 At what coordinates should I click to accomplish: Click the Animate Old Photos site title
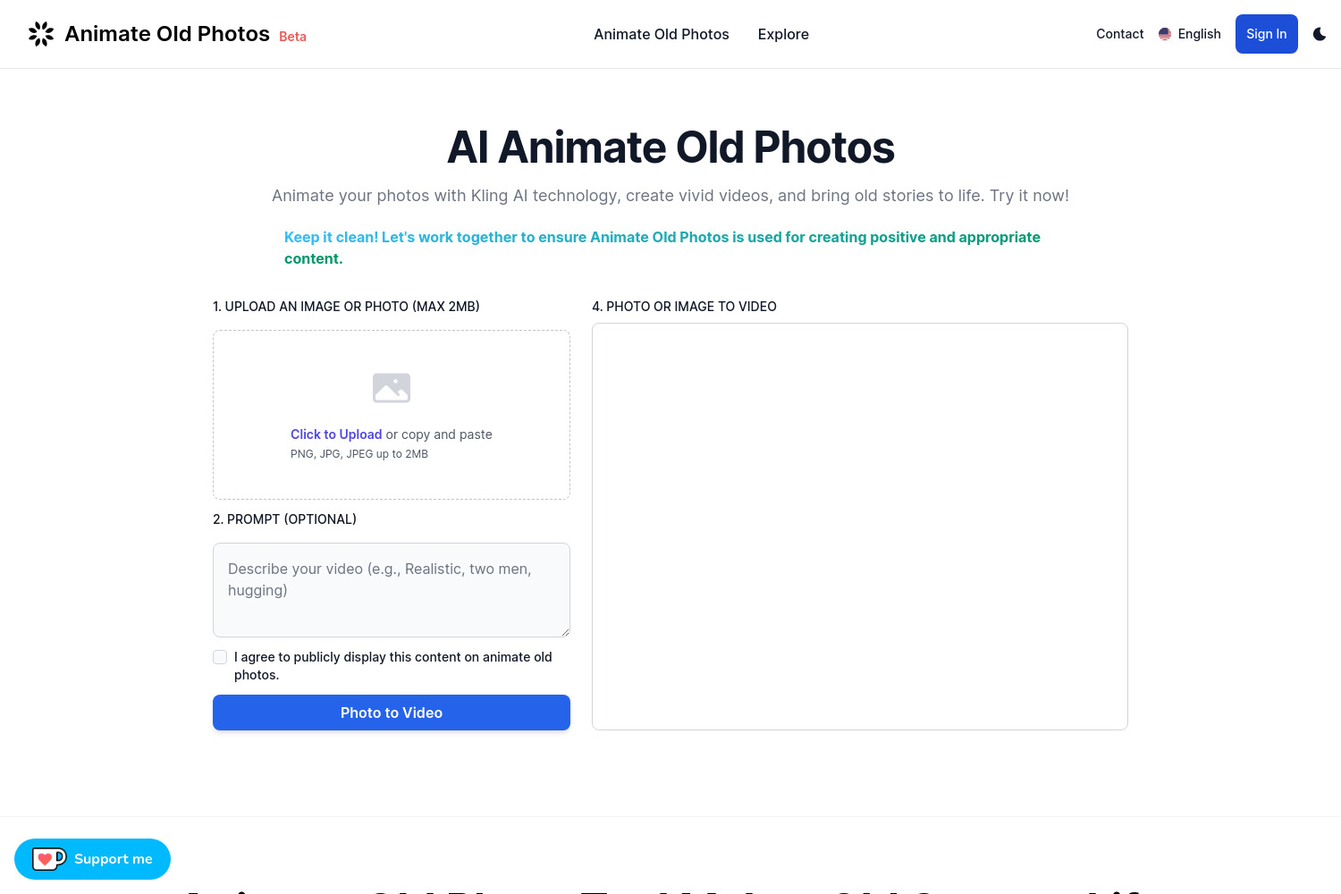pyautogui.click(x=167, y=34)
